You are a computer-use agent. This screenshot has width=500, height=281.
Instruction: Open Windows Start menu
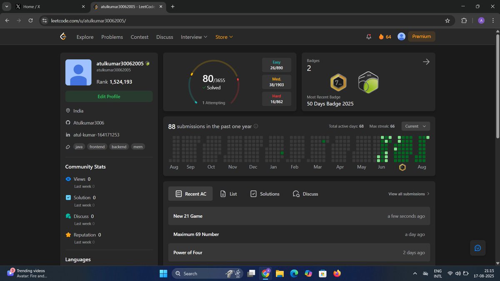[x=163, y=274]
